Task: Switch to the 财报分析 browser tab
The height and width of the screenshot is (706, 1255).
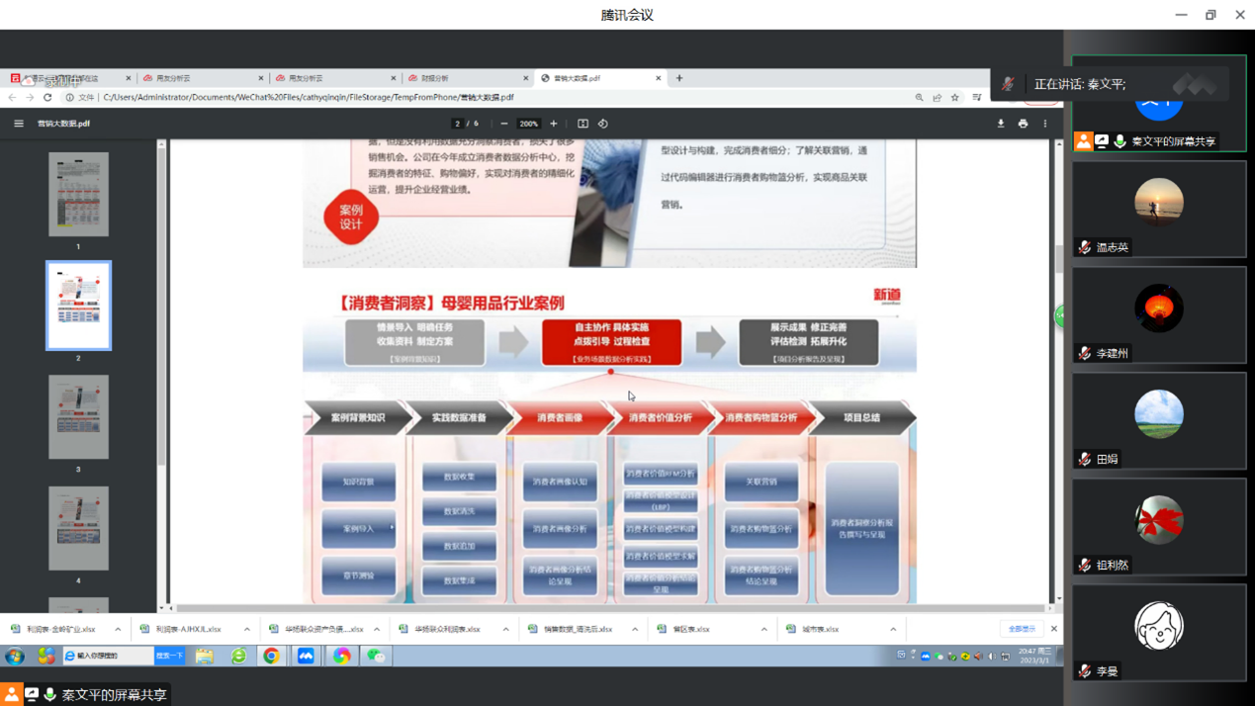Action: pyautogui.click(x=465, y=78)
